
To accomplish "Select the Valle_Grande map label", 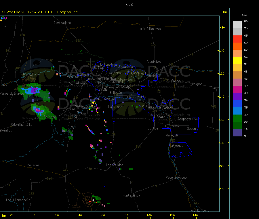I will tap(85, 106).
